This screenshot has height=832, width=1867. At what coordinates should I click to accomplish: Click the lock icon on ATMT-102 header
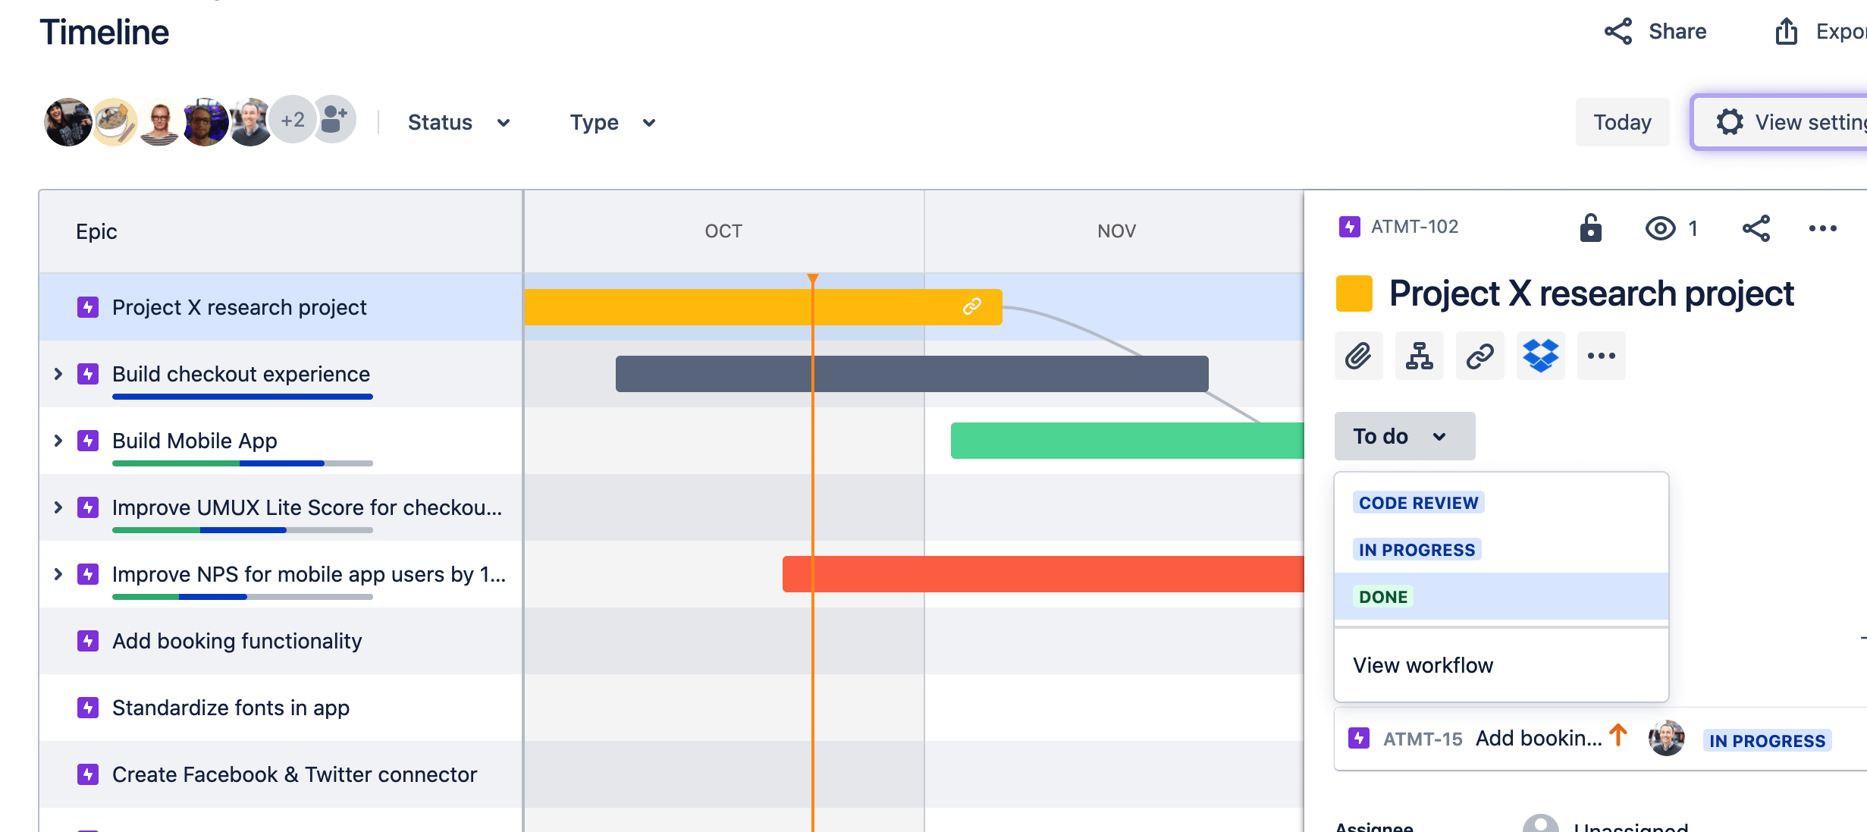tap(1592, 228)
